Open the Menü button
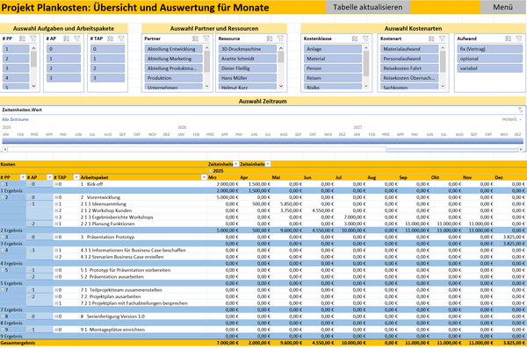527x348 pixels. [x=502, y=7]
